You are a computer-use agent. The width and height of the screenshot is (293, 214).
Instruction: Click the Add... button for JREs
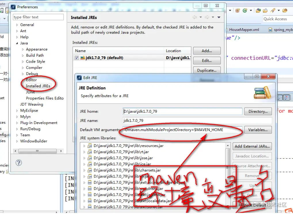click(x=207, y=51)
